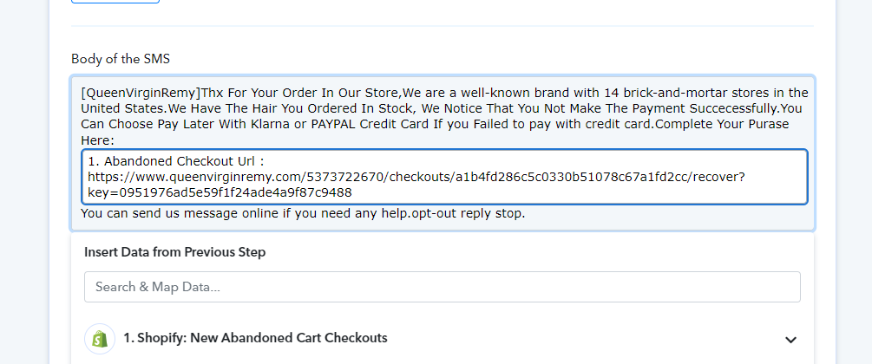Click the queenvirginremy.com recover URL line

416,178
